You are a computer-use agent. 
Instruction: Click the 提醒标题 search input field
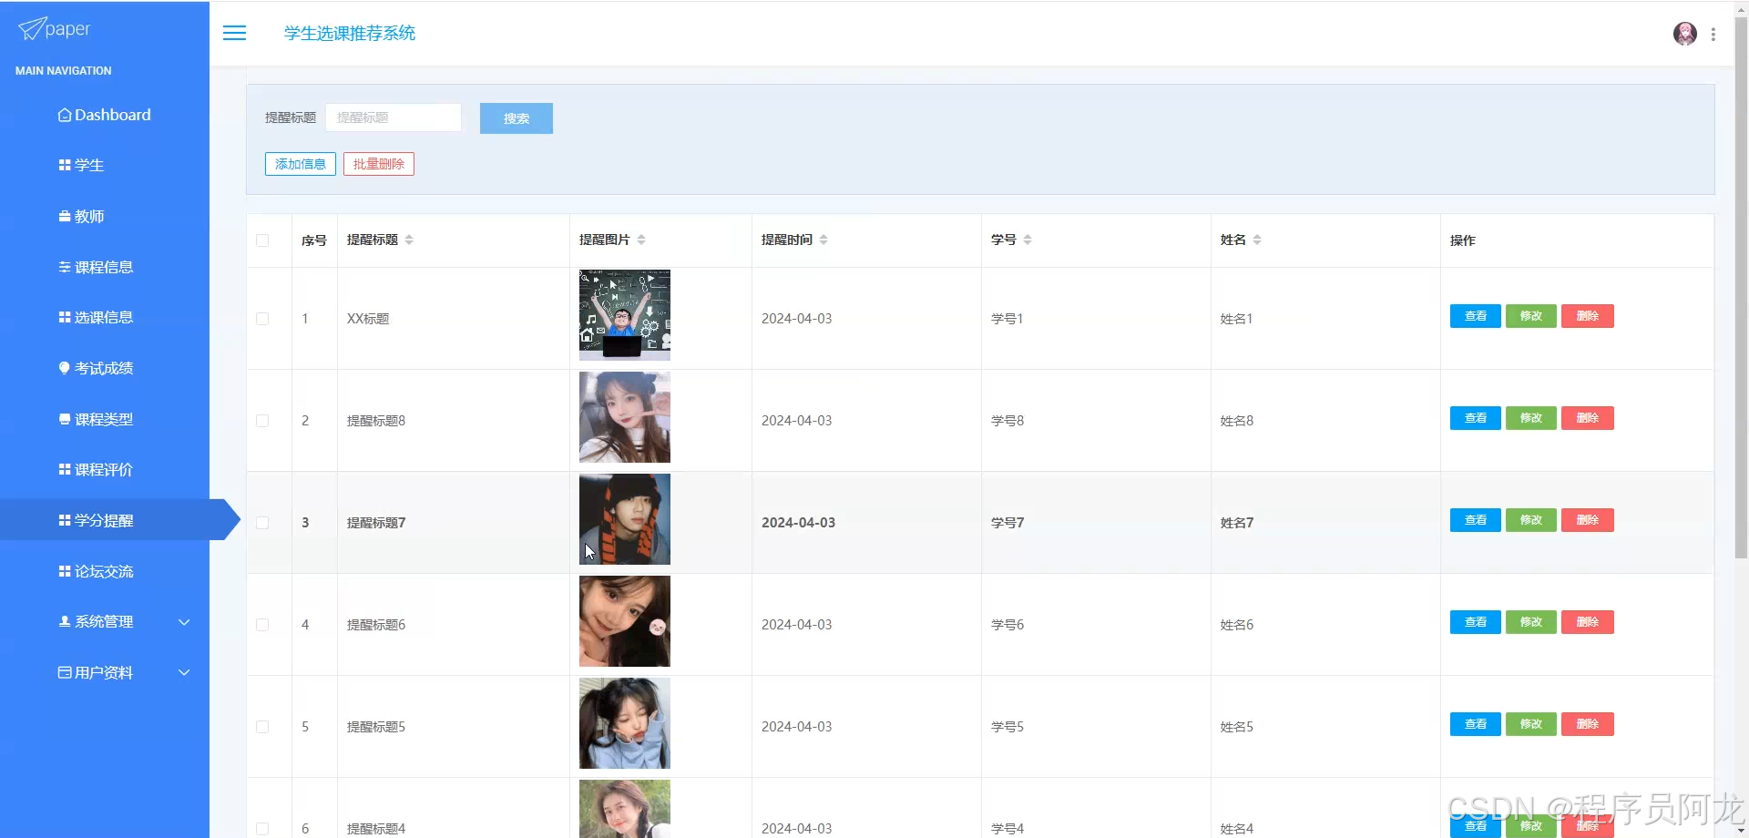(394, 118)
